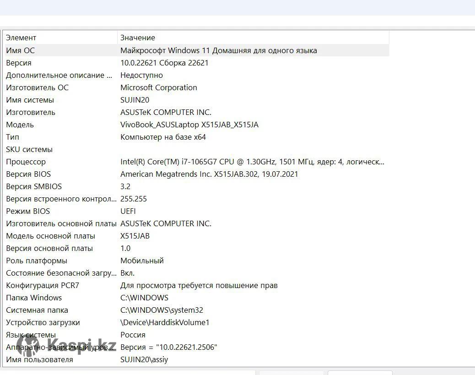Select the 'SKU системы' row
Screen dimensions: 475x375
(29, 149)
